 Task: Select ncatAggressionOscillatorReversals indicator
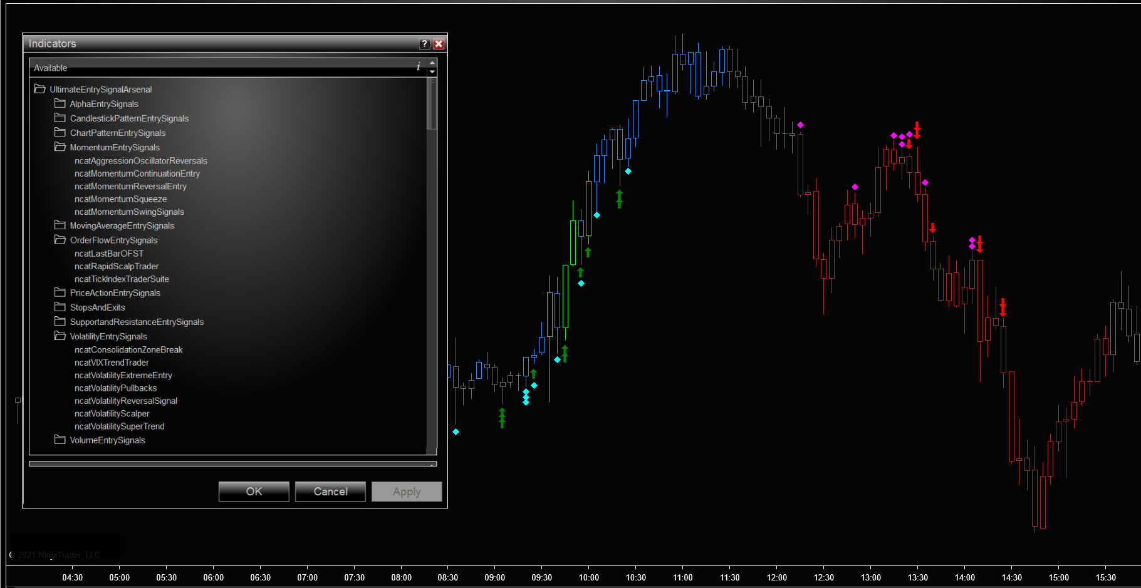tap(141, 161)
